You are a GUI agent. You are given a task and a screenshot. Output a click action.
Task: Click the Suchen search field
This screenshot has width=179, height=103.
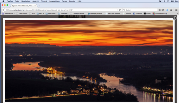pos(140,10)
